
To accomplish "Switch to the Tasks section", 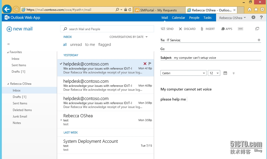I will (207, 18).
